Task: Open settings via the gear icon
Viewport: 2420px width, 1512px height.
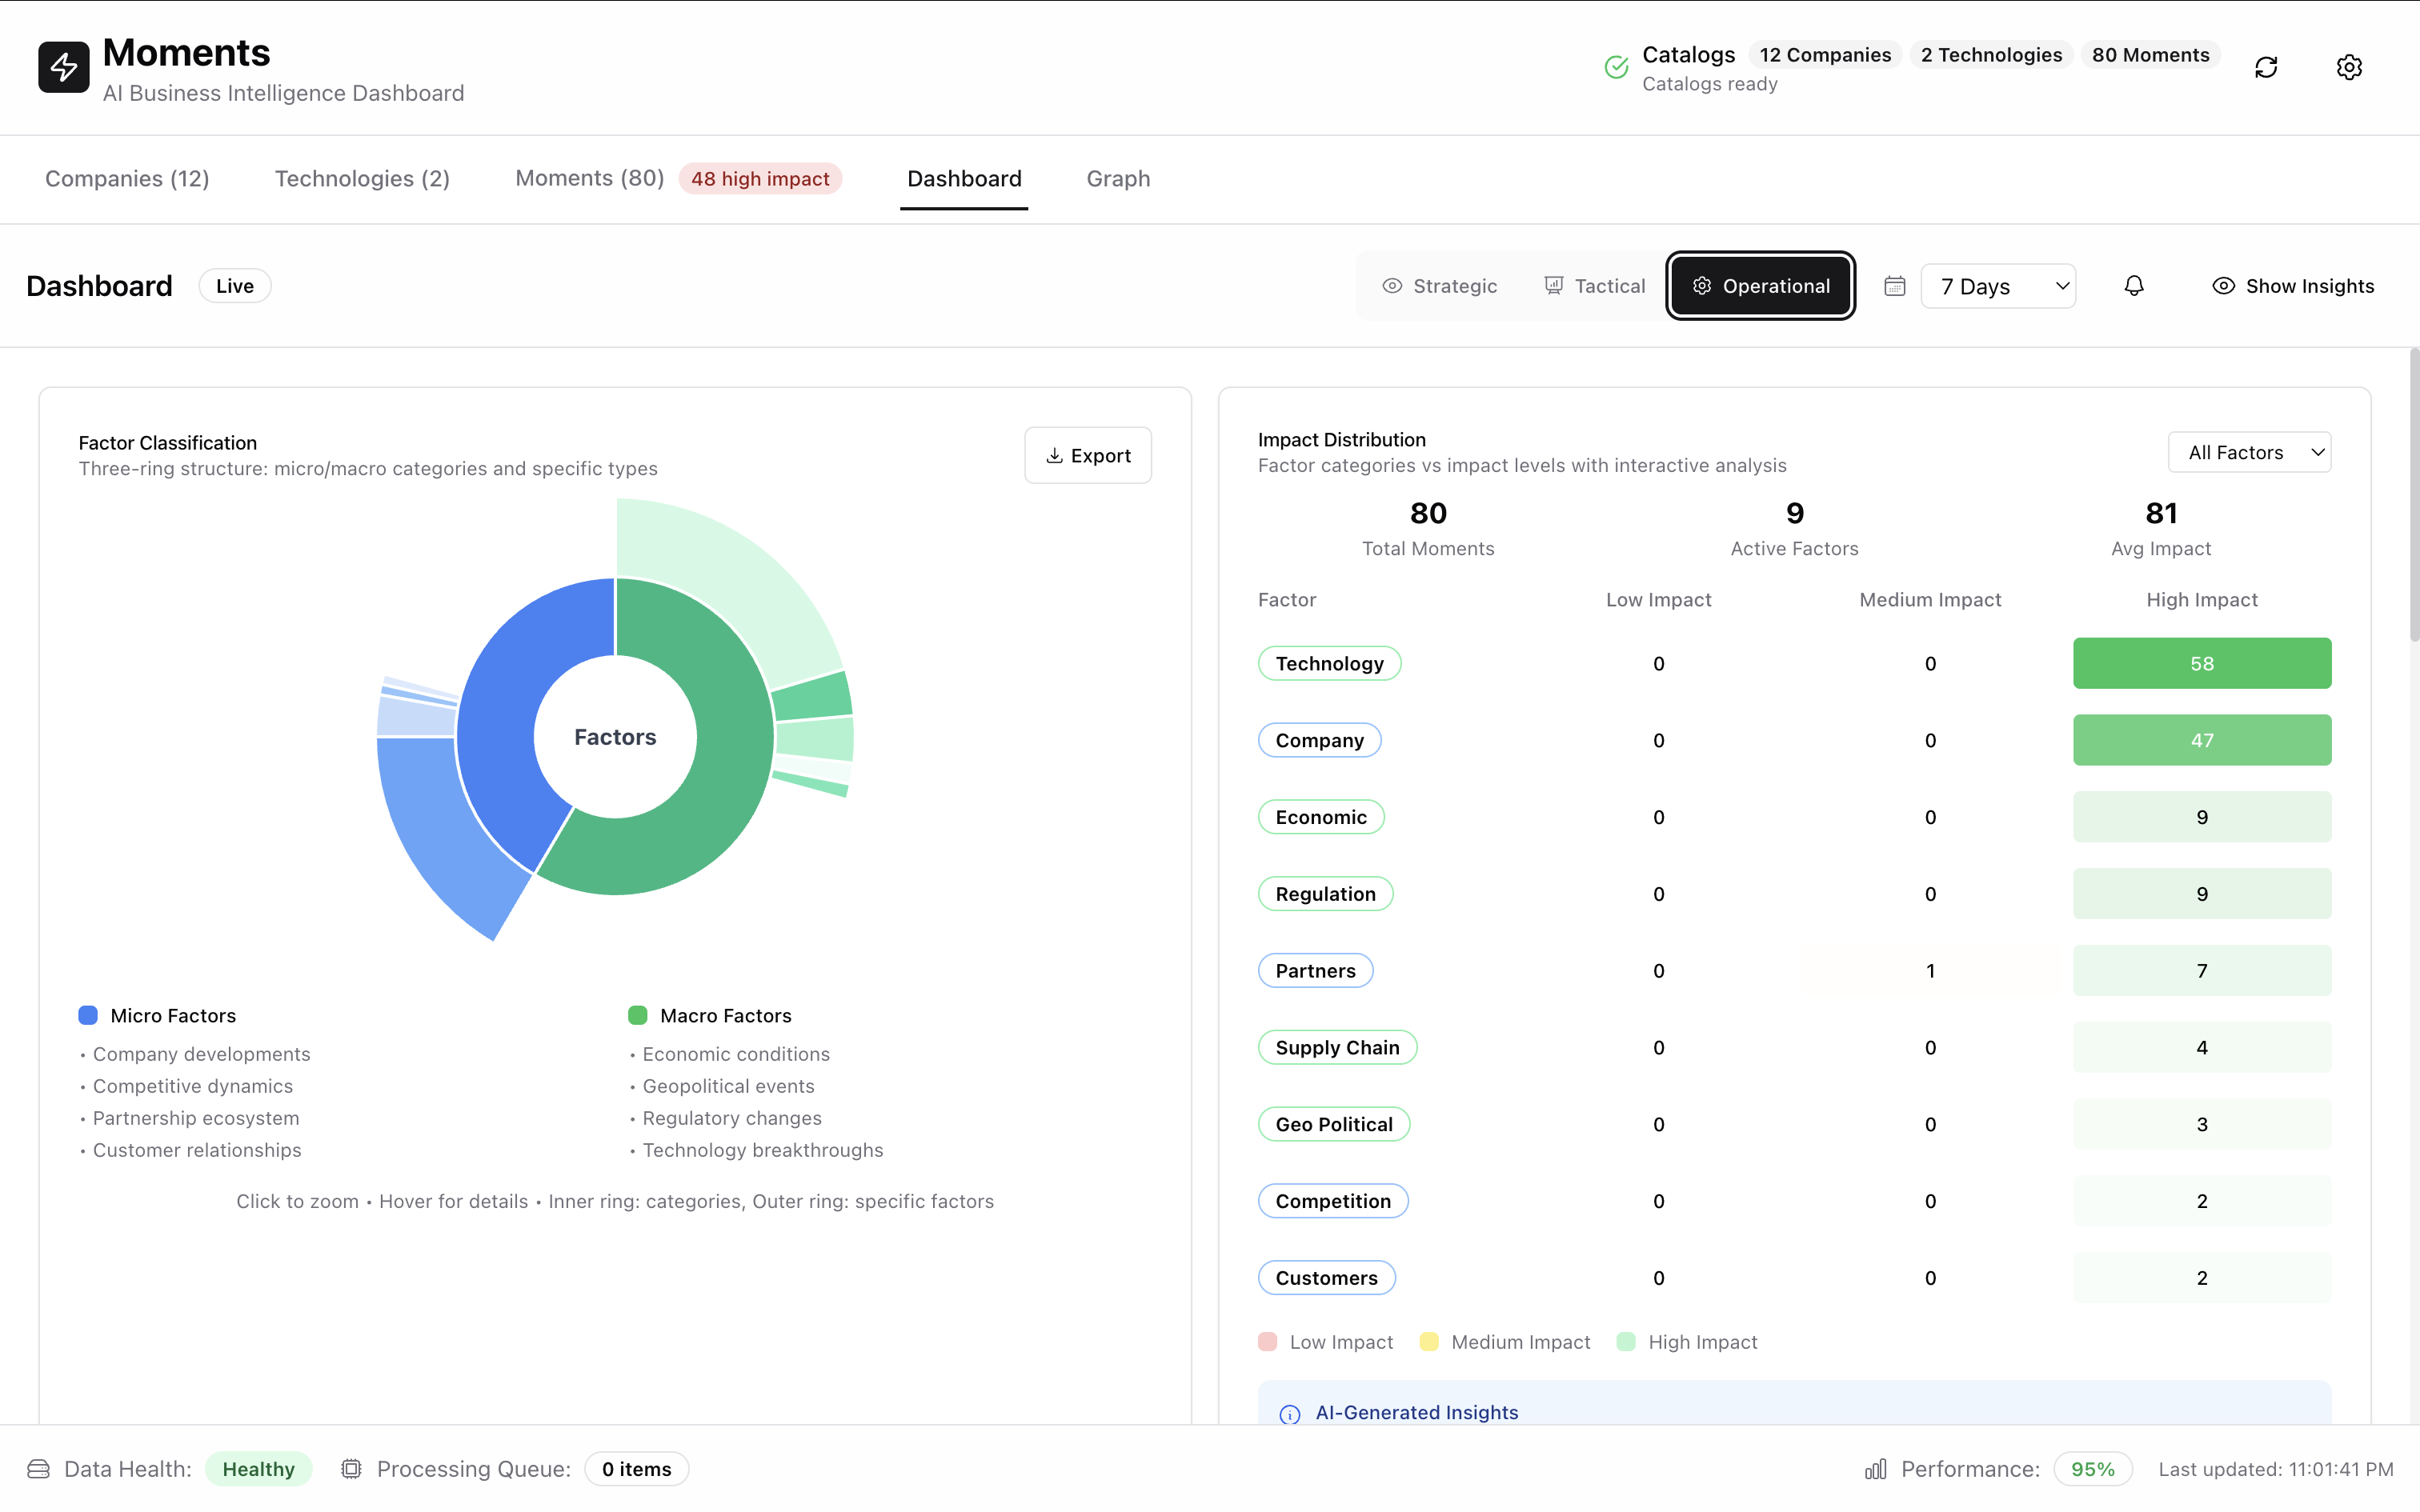Action: (2349, 66)
